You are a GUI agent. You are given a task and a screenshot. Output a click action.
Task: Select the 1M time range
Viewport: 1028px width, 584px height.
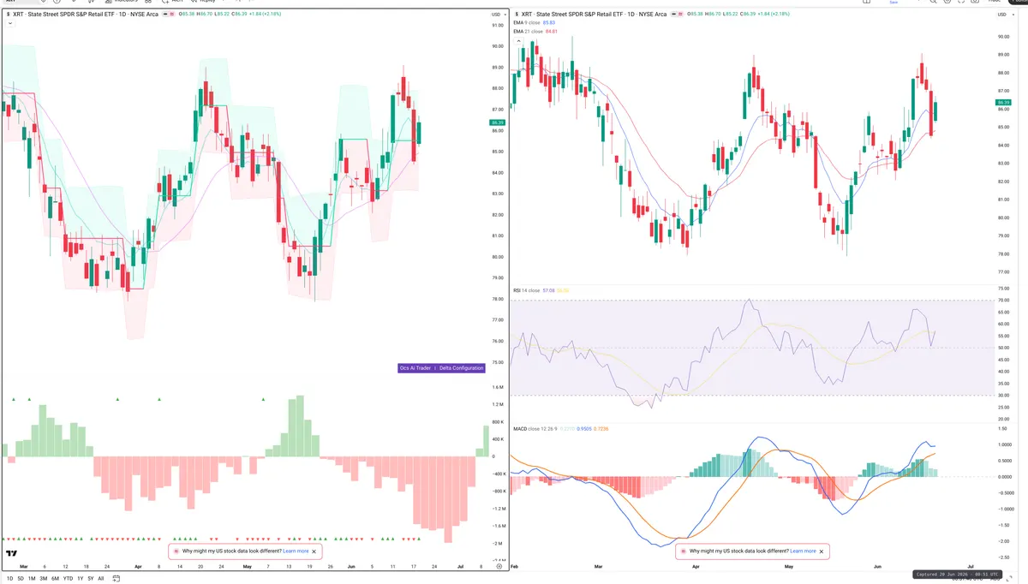[32, 578]
